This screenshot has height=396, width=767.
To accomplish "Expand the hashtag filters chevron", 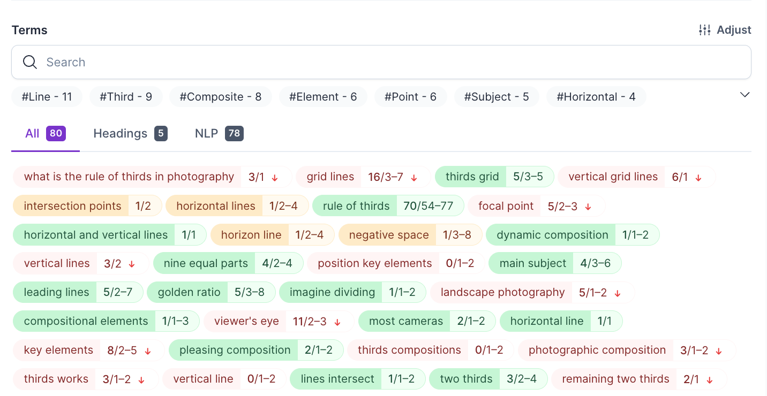I will click(x=745, y=95).
